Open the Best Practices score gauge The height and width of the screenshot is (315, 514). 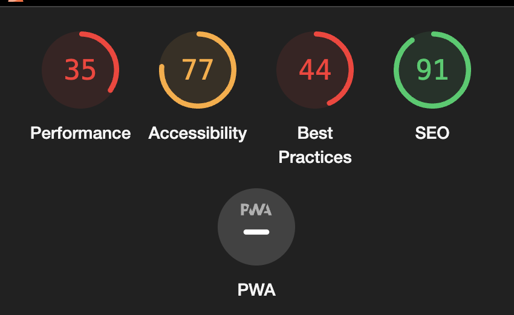click(315, 70)
